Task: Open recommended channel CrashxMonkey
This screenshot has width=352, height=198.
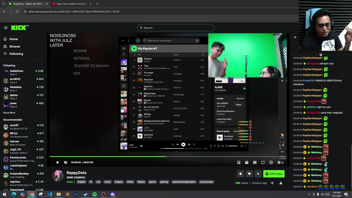Action: click(x=23, y=175)
